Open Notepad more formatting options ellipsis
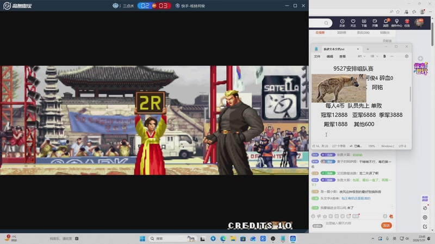Screen dimensions: 435x244 pos(391,56)
